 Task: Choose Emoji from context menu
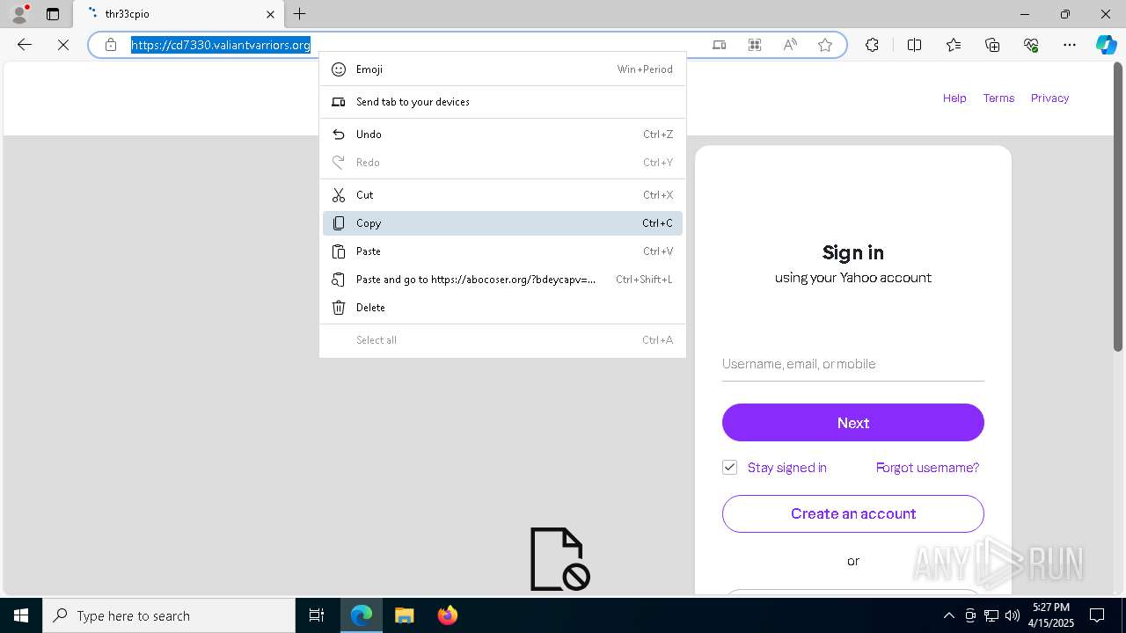click(502, 69)
